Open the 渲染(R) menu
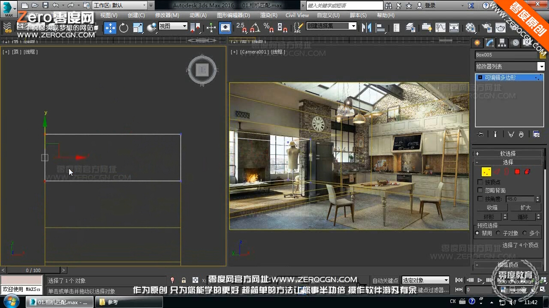 click(268, 15)
